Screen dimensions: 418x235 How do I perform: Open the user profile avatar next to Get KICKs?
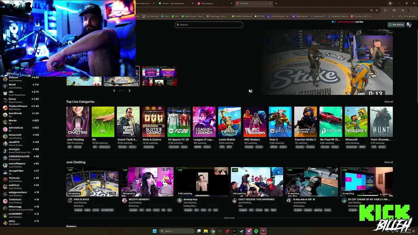click(409, 25)
